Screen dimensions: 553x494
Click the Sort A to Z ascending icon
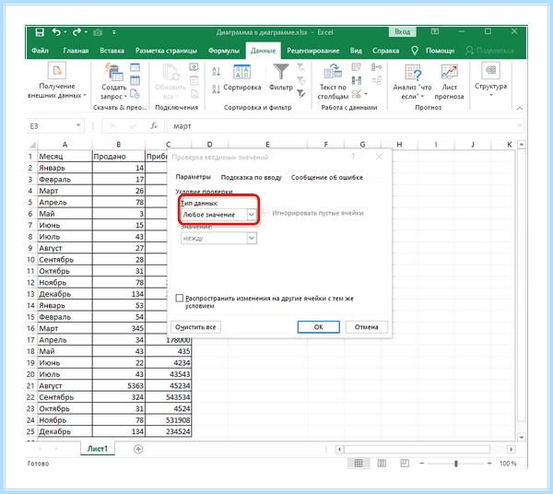217,72
